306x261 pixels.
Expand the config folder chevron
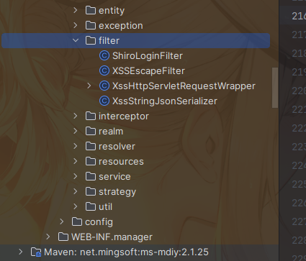pos(62,221)
